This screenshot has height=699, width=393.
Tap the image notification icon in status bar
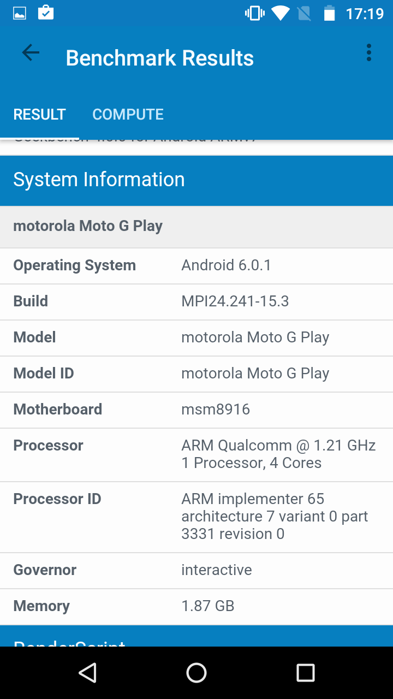20,13
